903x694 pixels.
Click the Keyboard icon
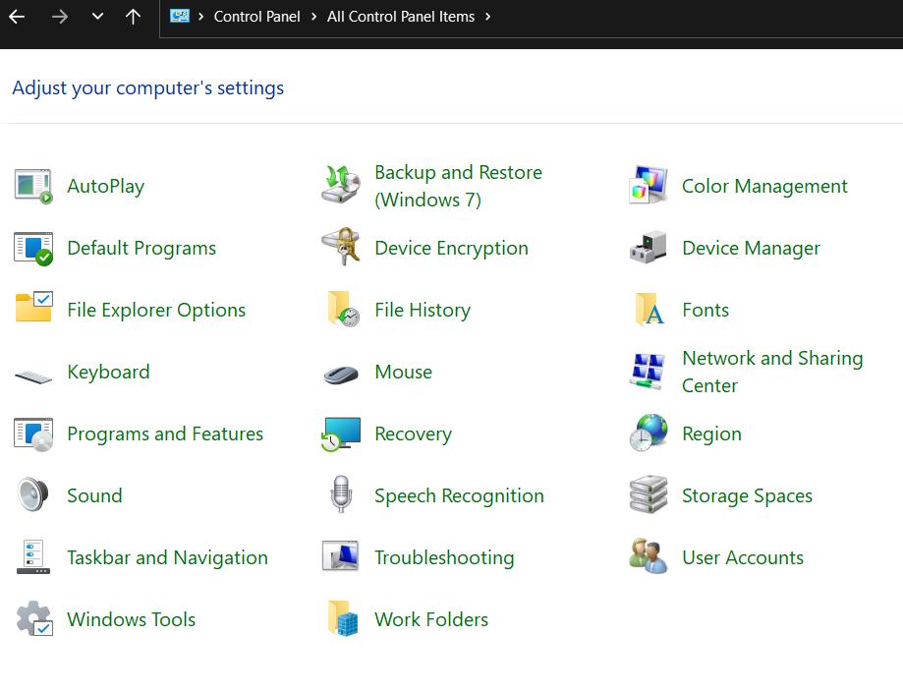point(33,377)
